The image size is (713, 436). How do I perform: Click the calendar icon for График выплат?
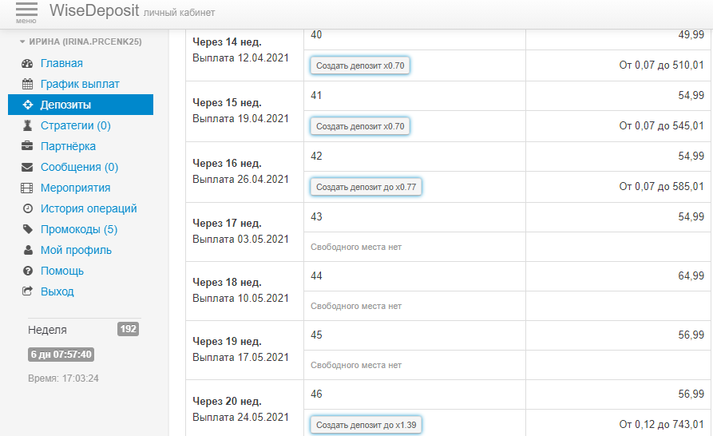click(27, 85)
